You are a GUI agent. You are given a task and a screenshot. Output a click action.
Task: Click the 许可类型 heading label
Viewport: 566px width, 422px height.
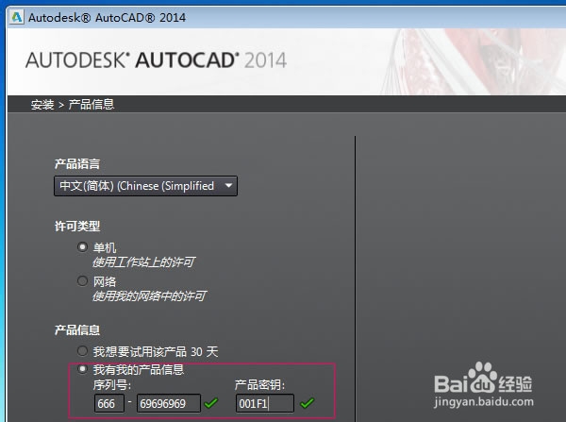pos(77,227)
